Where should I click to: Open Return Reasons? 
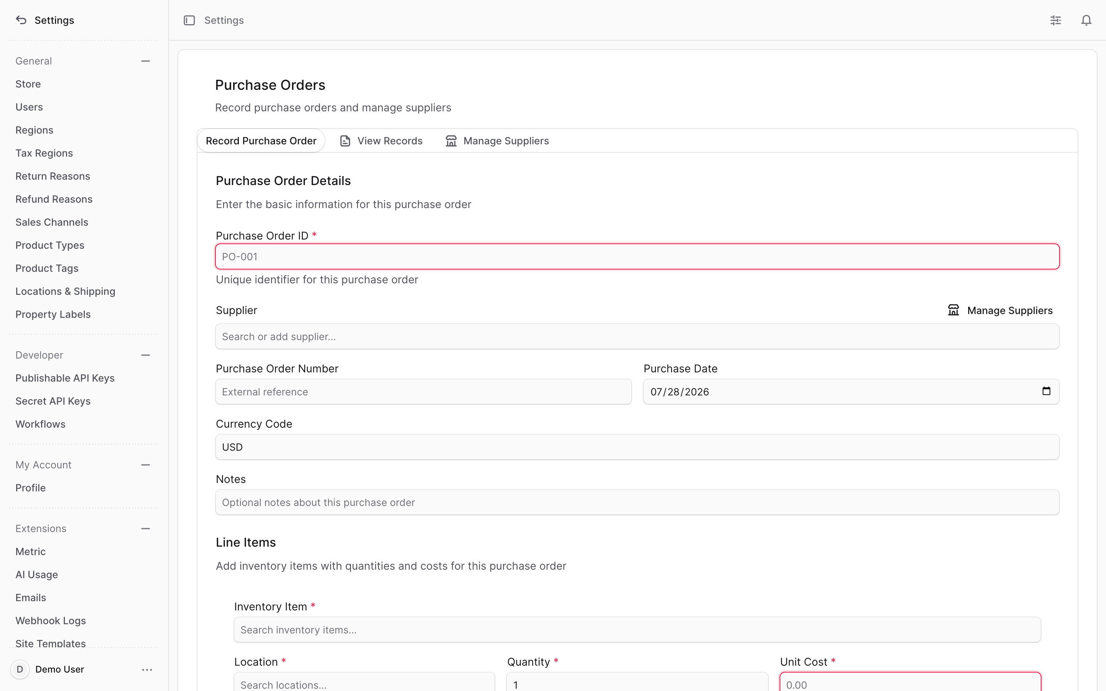point(53,177)
